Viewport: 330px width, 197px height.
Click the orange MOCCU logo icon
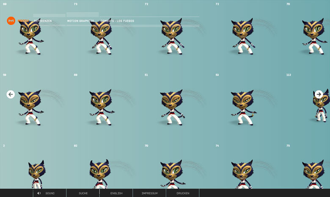[11, 21]
